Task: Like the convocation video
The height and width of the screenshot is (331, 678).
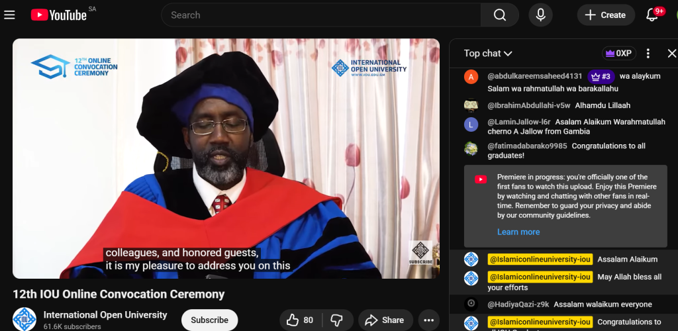Action: pos(300,320)
